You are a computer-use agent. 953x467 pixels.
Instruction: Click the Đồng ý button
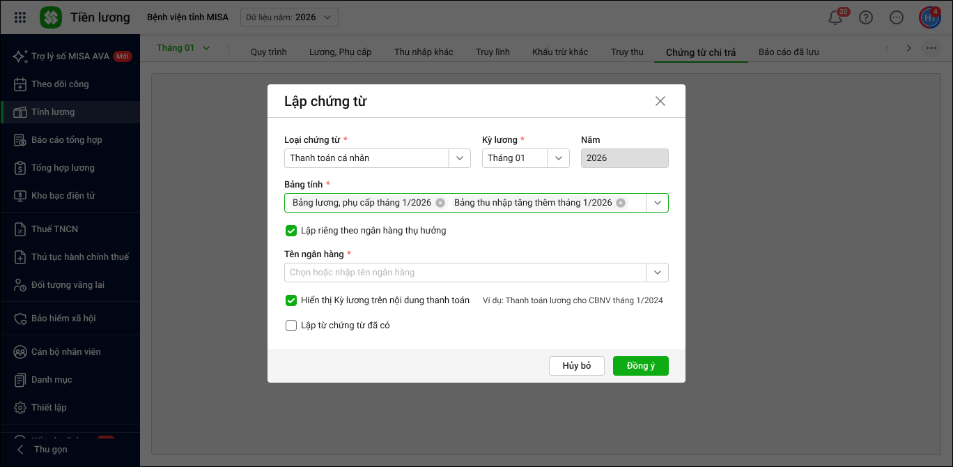click(x=640, y=366)
